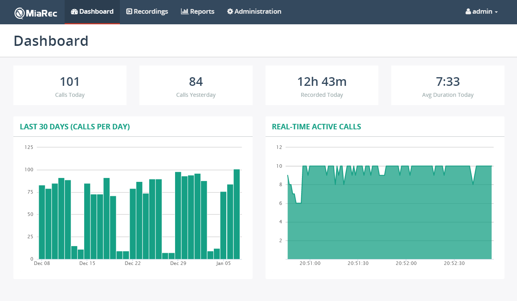Open the Reports section
This screenshot has height=301, width=517.
198,11
